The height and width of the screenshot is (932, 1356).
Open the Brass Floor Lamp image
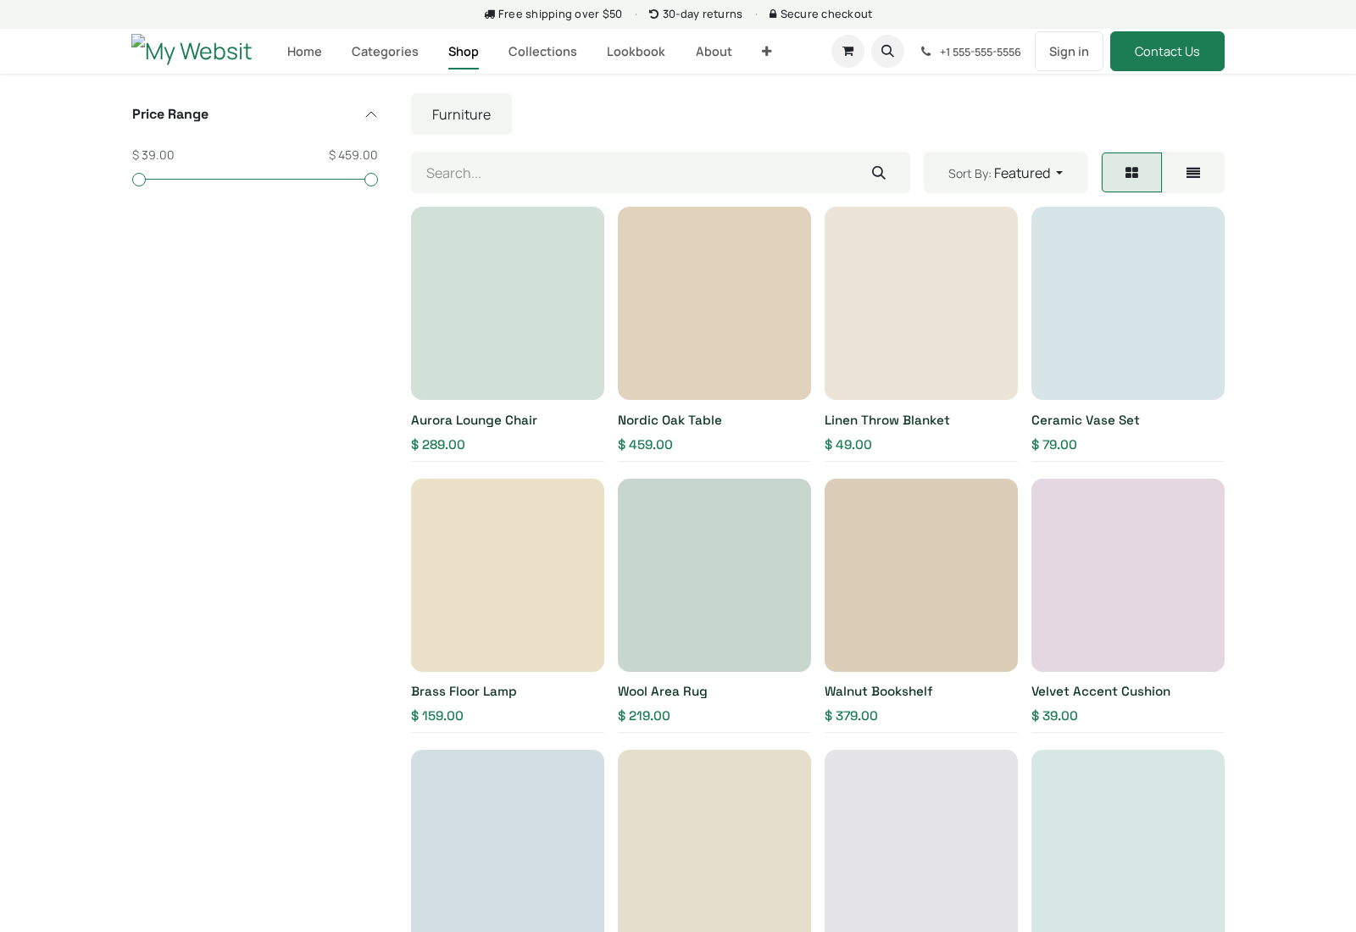click(508, 575)
